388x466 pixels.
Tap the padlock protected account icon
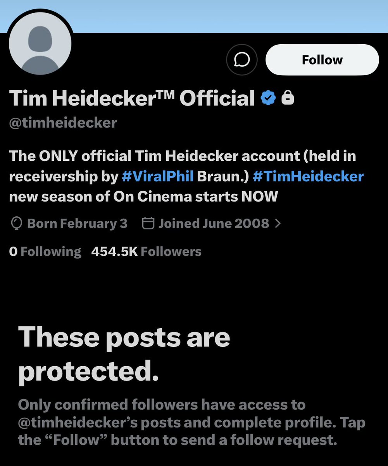(x=287, y=98)
